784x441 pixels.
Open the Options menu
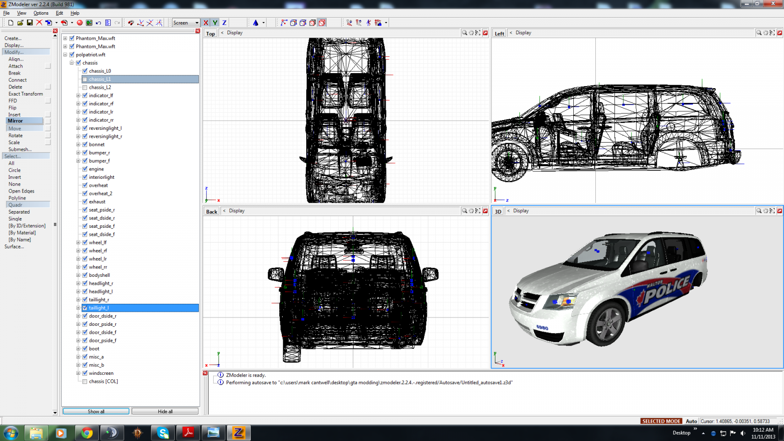tap(41, 13)
